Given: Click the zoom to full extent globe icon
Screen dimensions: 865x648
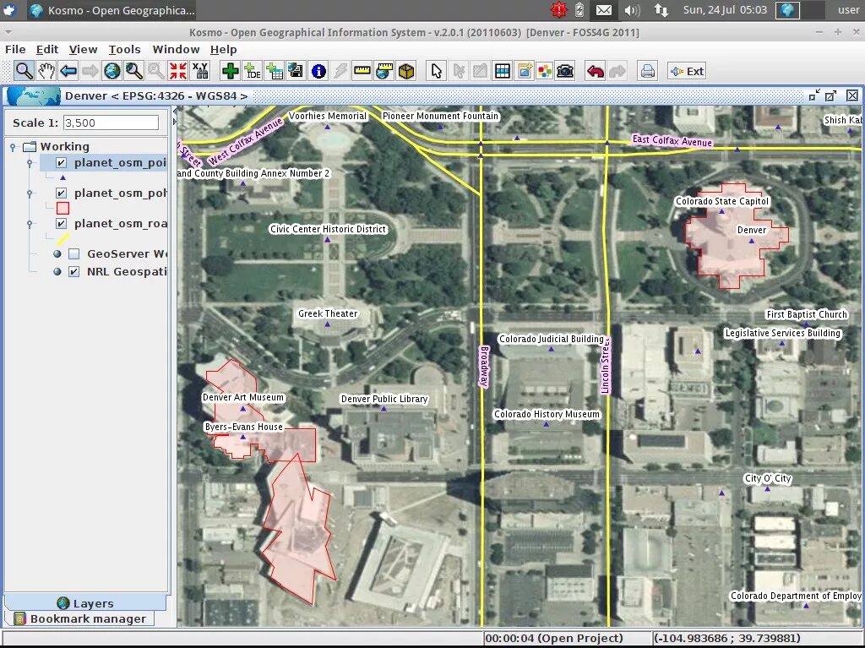Looking at the screenshot, I should (112, 71).
